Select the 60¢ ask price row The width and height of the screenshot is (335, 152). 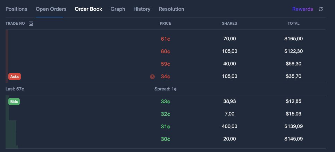click(165, 51)
